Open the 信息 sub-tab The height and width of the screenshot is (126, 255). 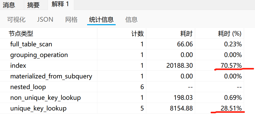[131, 20]
